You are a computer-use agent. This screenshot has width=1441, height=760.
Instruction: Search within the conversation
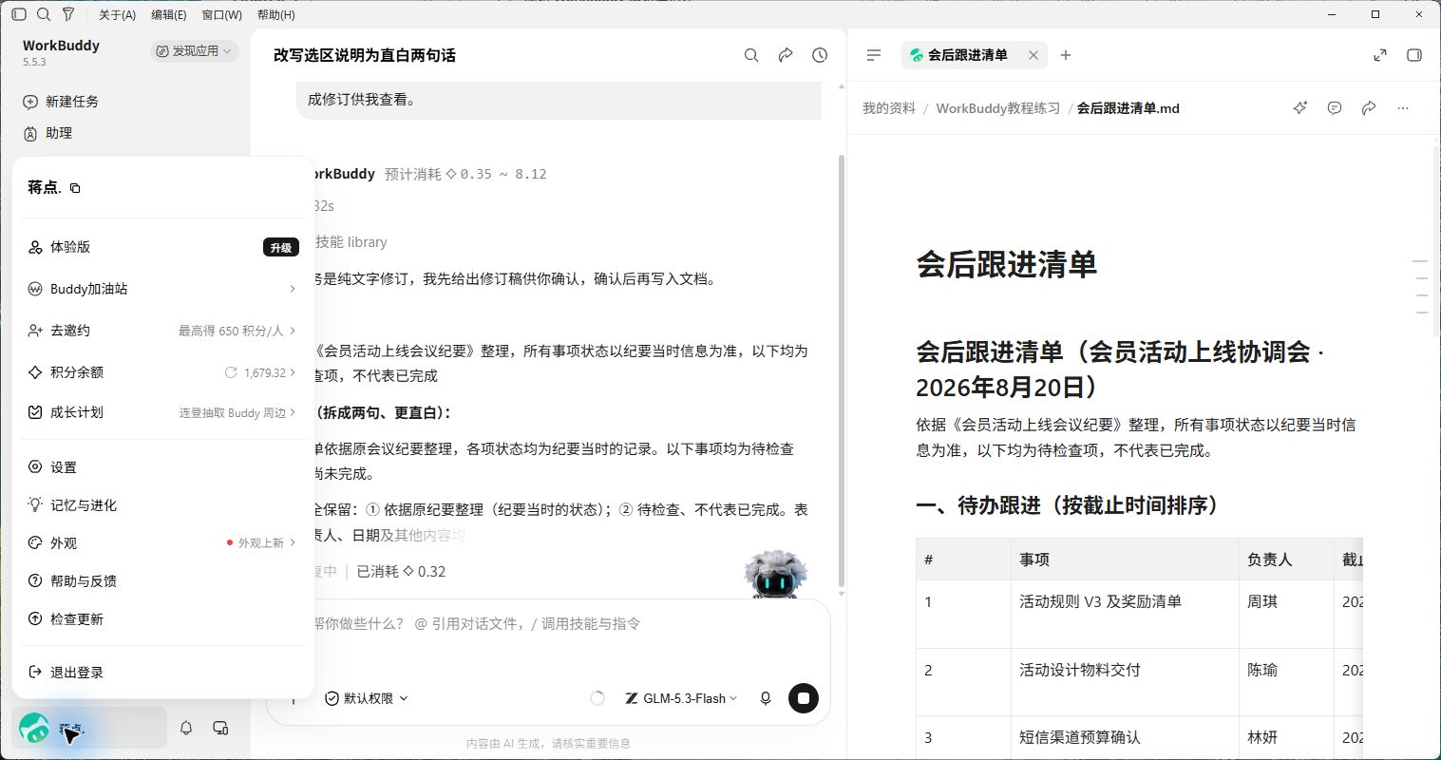[x=751, y=55]
